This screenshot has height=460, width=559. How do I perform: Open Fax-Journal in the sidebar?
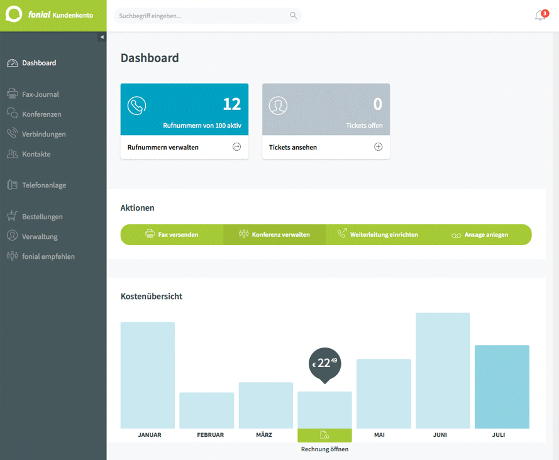pyautogui.click(x=40, y=94)
